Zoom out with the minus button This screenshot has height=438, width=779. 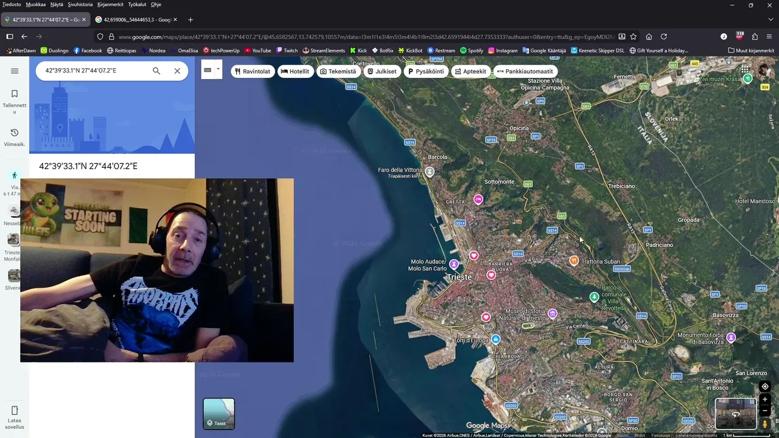[765, 411]
